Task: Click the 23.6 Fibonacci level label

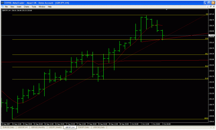Action: (206, 39)
